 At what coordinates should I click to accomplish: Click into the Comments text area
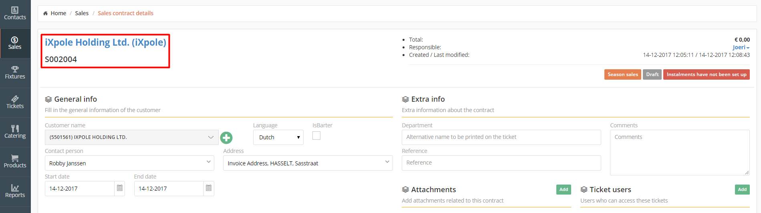pos(680,153)
